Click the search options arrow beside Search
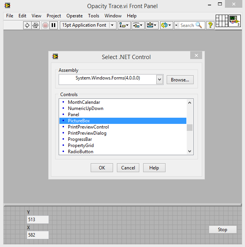The image size is (245, 247). click(176, 25)
